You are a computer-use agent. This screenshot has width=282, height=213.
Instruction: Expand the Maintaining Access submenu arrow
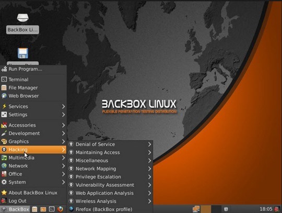(149, 152)
